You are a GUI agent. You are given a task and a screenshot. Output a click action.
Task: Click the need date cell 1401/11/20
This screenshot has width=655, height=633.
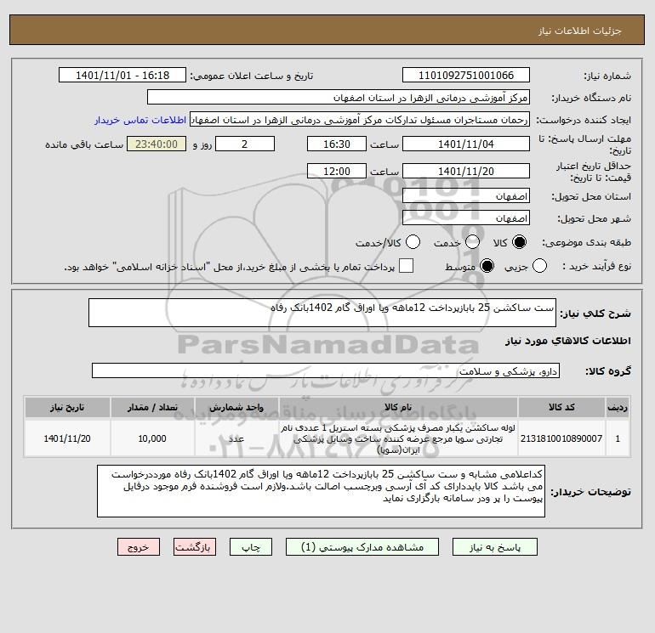point(67,438)
